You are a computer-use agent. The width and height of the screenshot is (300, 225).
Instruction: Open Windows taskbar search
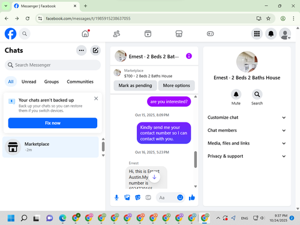tap(24, 218)
